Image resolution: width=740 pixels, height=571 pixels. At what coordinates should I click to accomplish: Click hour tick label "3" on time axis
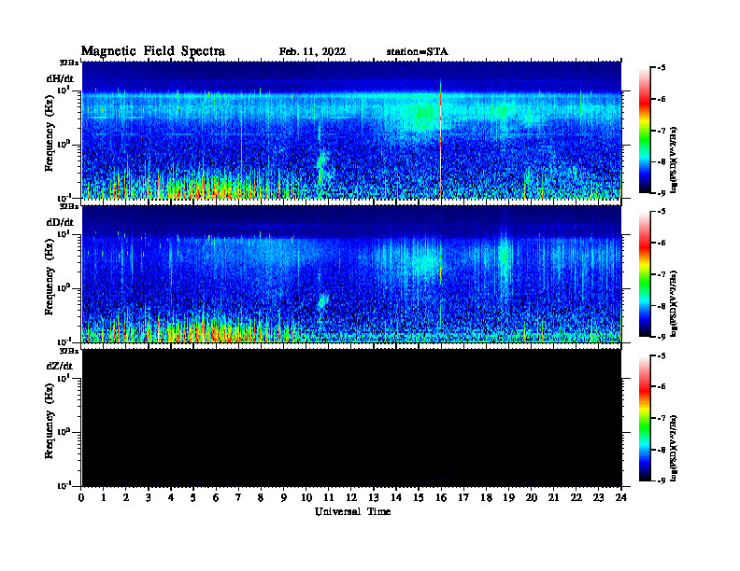[149, 498]
